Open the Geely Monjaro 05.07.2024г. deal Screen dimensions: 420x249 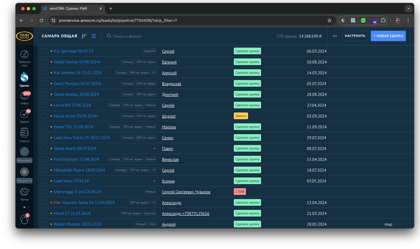pos(78,84)
